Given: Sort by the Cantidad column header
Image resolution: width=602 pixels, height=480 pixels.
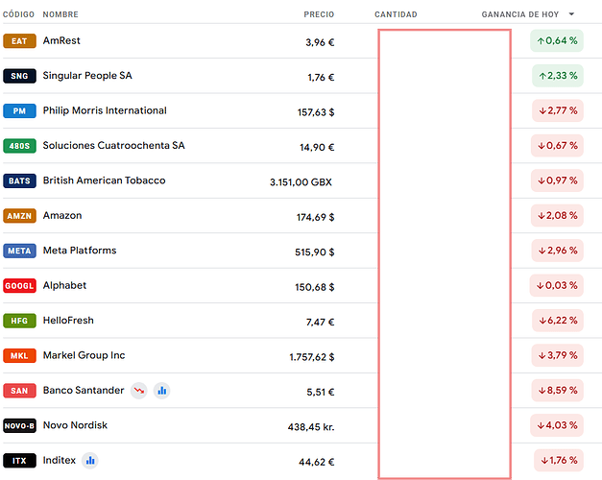Looking at the screenshot, I should 396,14.
